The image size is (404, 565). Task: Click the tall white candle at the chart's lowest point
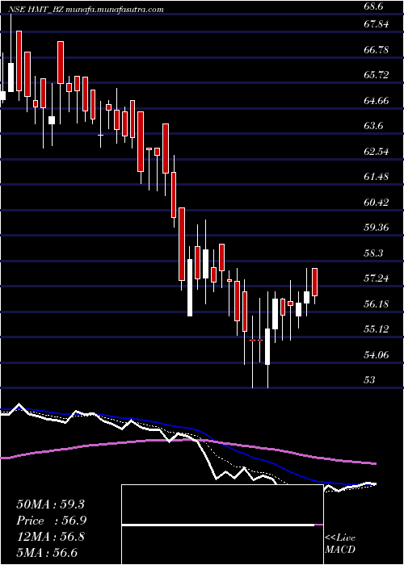(x=267, y=346)
